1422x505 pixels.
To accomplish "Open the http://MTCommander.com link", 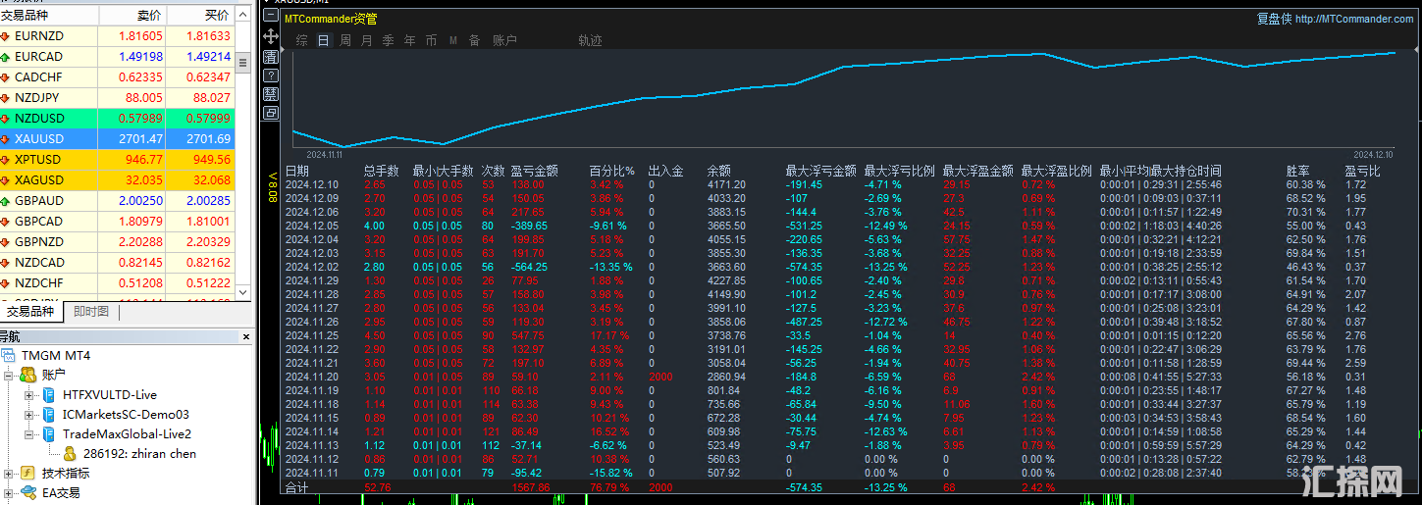I will [x=1354, y=19].
